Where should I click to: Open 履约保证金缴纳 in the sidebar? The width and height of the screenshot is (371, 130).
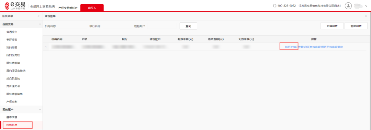point(16,71)
